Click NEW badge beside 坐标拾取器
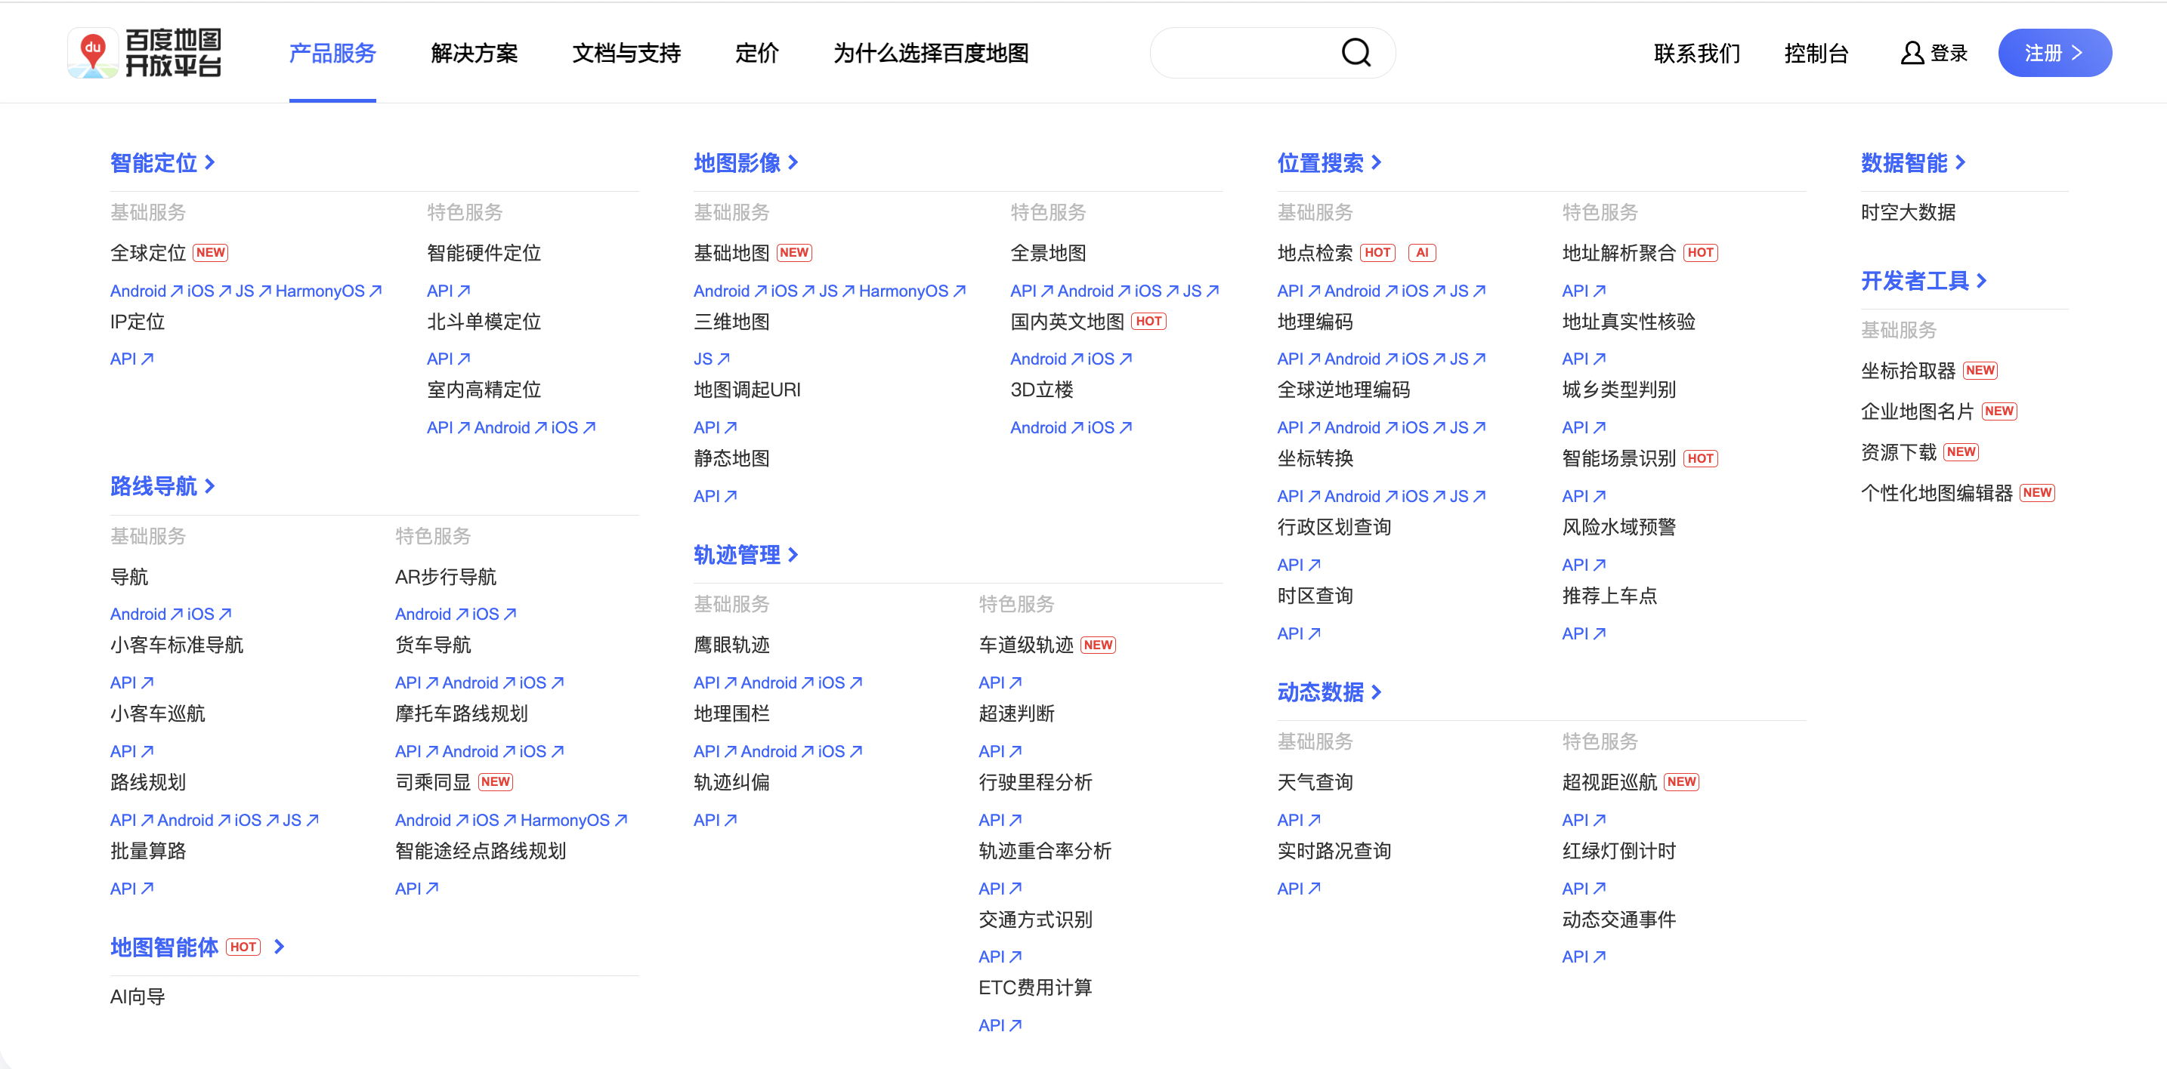 click(x=1980, y=371)
